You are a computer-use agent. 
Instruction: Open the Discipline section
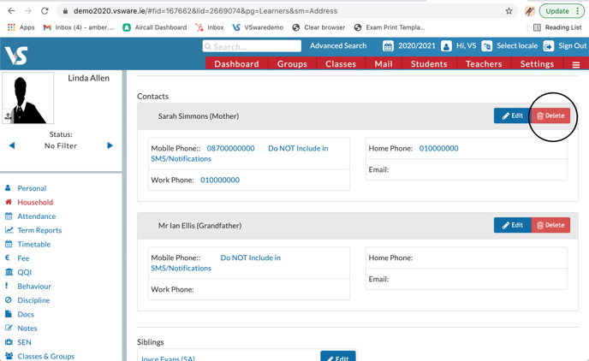tap(33, 300)
